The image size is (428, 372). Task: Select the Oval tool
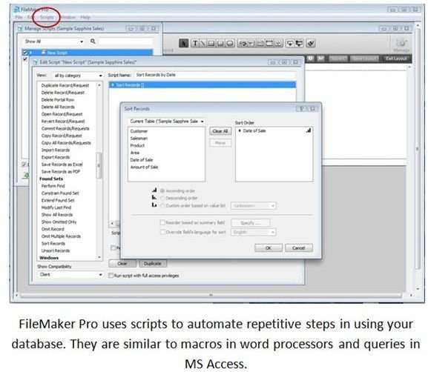(230, 43)
